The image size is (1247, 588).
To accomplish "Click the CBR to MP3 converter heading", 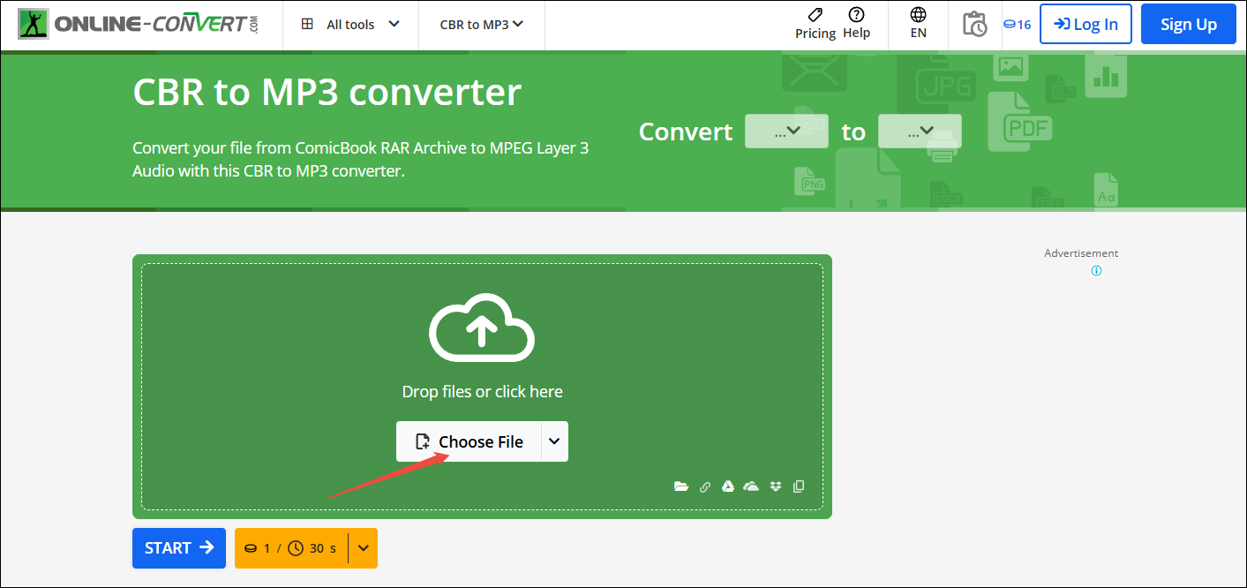I will (x=327, y=93).
